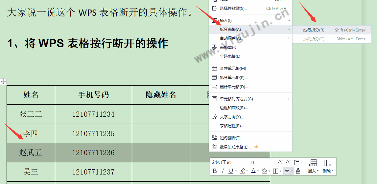Click the split cells icon
Image resolution: width=377 pixels, height=184 pixels.
(x=214, y=77)
